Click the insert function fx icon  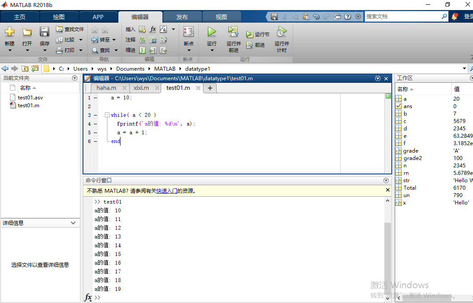coord(153,29)
